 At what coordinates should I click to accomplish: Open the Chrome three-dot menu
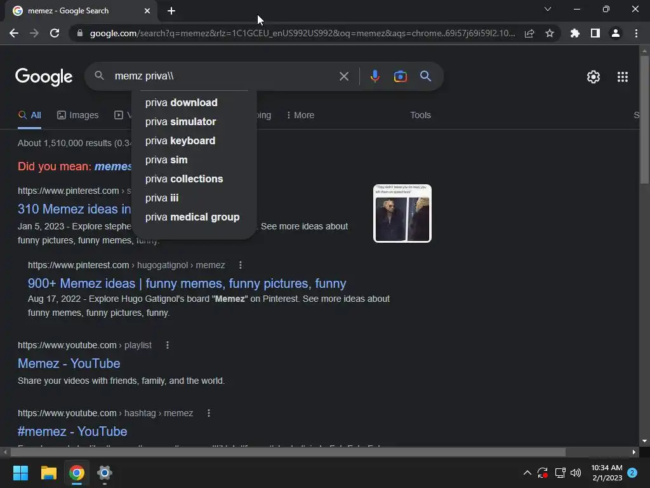click(x=636, y=33)
